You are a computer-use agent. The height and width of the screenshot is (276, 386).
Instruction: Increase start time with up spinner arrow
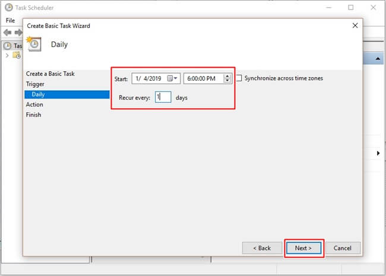point(227,76)
